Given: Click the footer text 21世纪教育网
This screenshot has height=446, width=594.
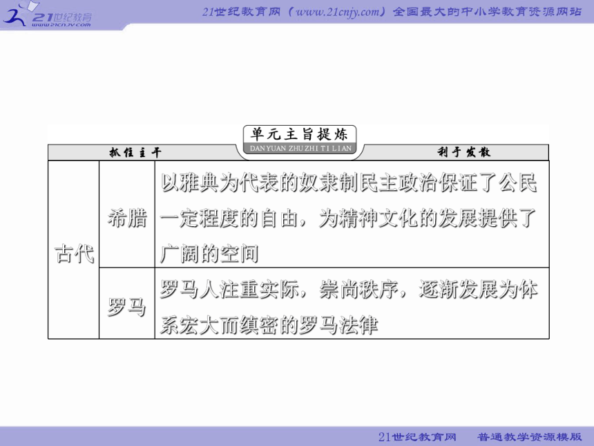Looking at the screenshot, I should point(417,437).
